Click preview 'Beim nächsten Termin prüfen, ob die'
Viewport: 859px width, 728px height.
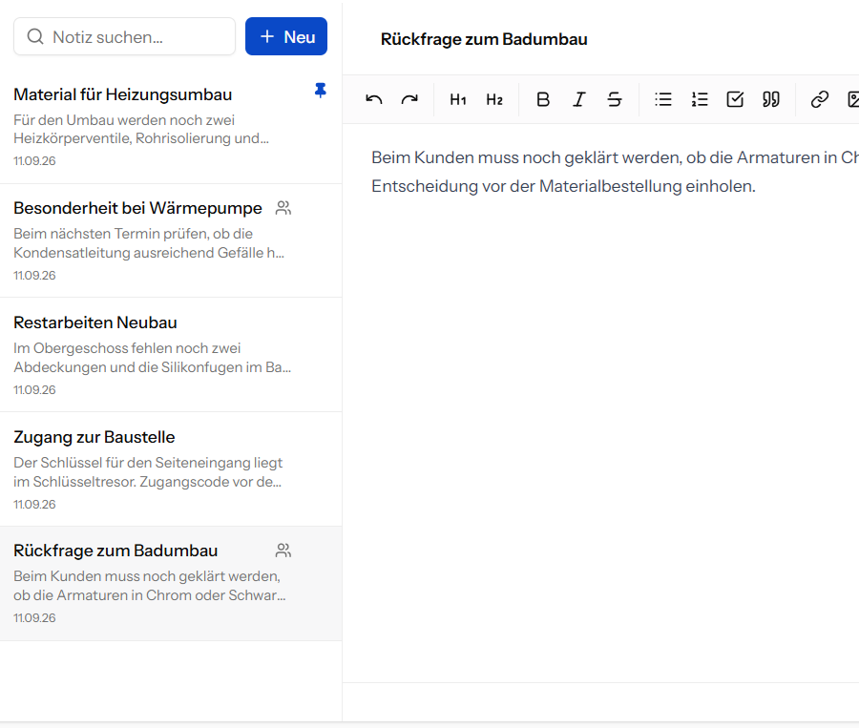[133, 234]
